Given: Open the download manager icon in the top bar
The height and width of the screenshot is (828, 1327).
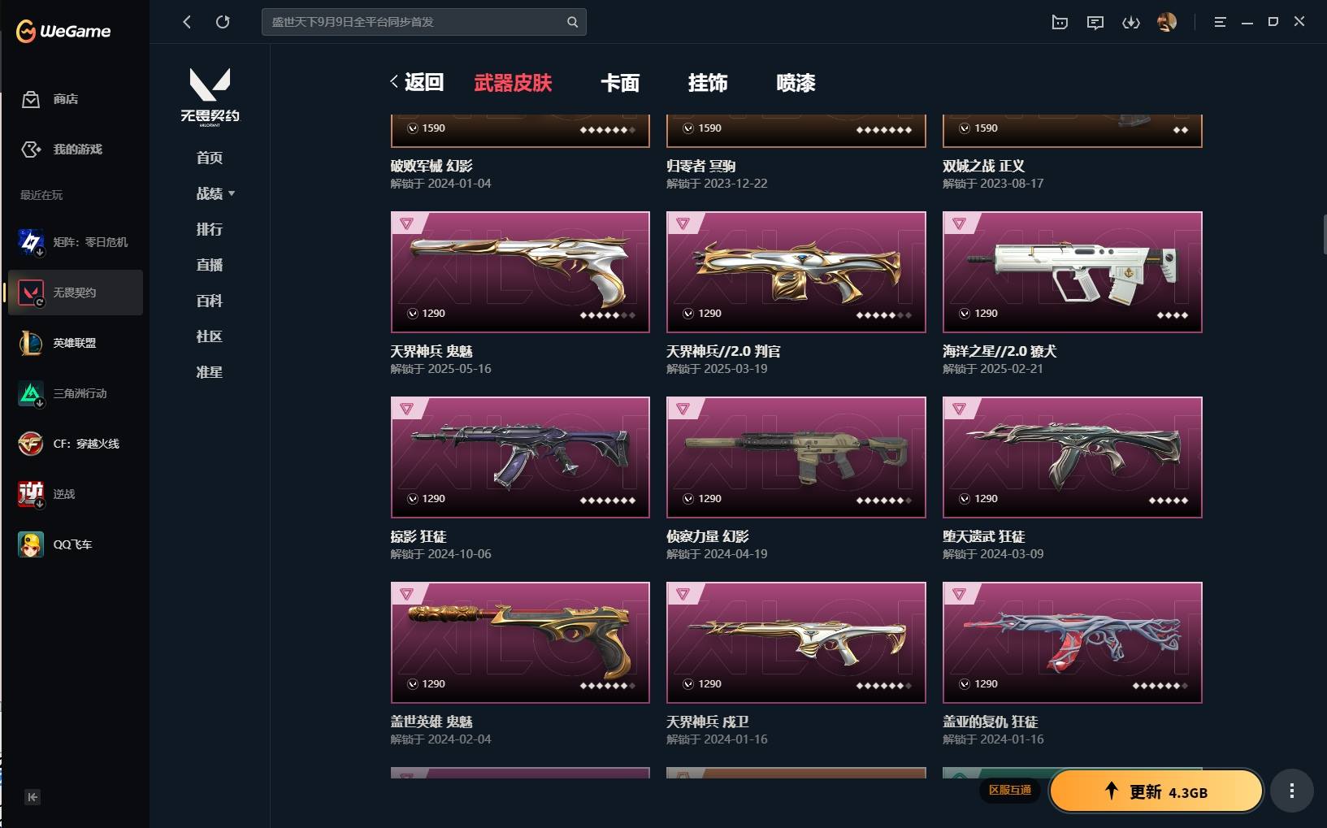Looking at the screenshot, I should pyautogui.click(x=1130, y=22).
